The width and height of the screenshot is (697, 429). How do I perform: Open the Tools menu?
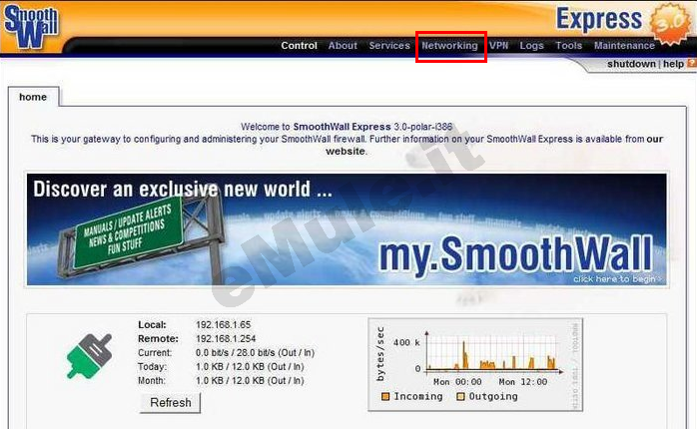click(x=568, y=45)
